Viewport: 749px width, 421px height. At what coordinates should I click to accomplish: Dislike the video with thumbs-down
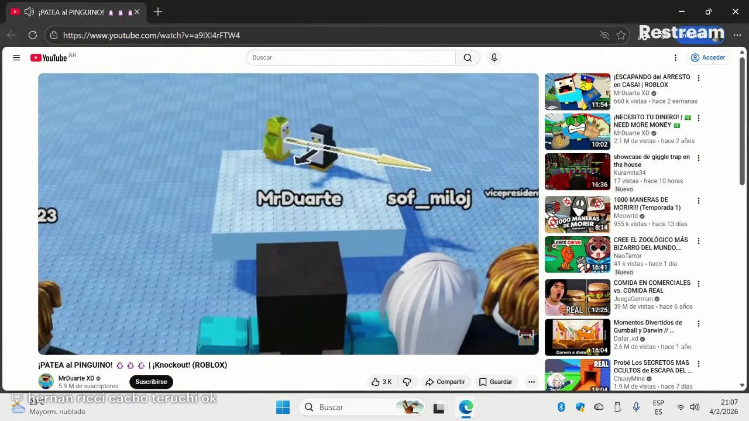(407, 382)
